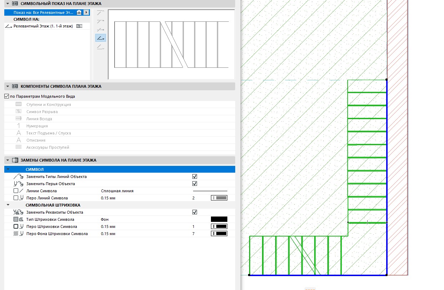Uncheck Заменить Перья Объекта
The width and height of the screenshot is (444, 290).
[195, 184]
